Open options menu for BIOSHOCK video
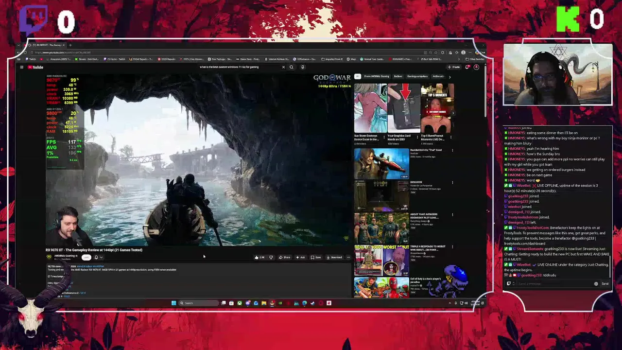 452,183
